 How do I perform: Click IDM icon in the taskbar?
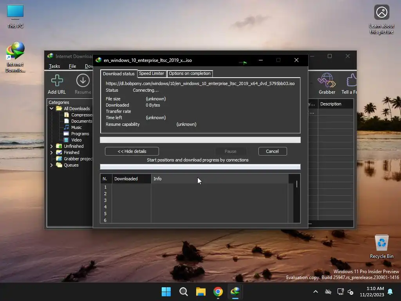(235, 292)
